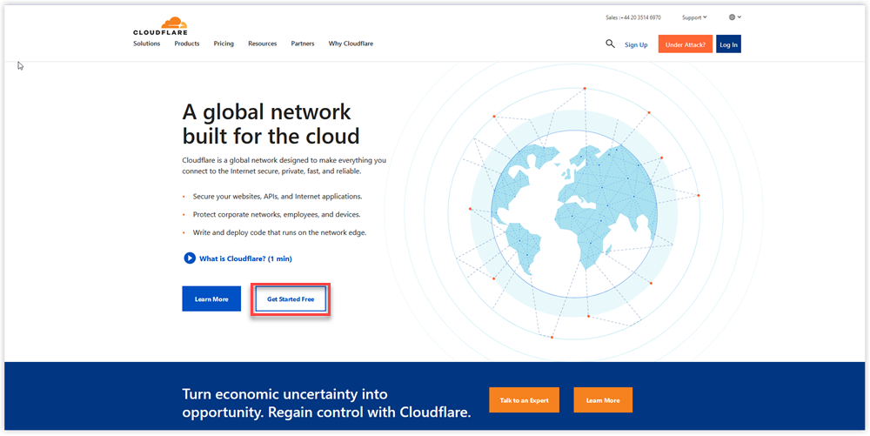The image size is (870, 436).
Task: Click the Sign Up link
Action: (636, 44)
